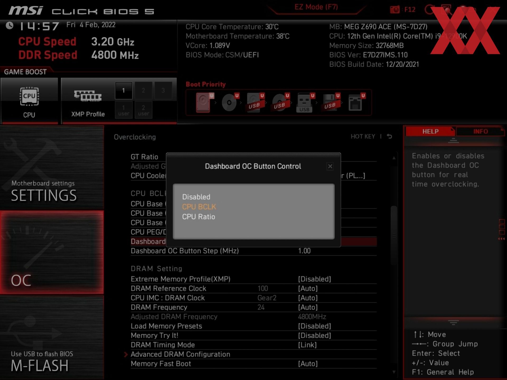Choose CPU BCLK in the dialog list
Image resolution: width=507 pixels, height=380 pixels.
(x=199, y=207)
